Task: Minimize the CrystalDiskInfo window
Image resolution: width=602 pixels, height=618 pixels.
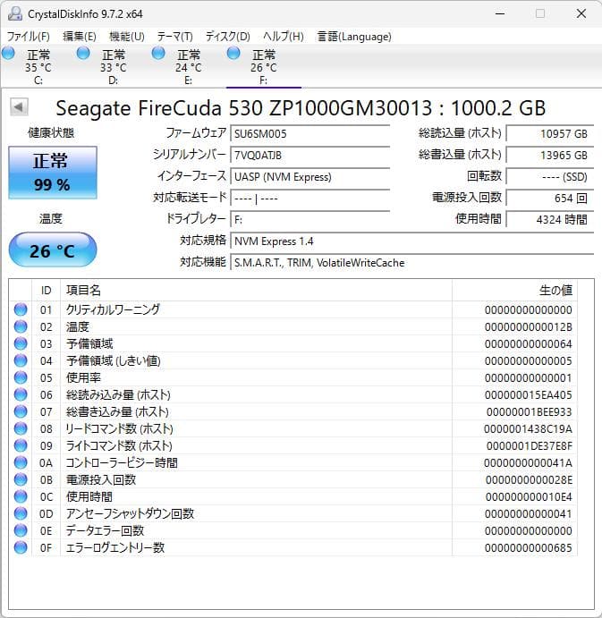Action: [x=500, y=13]
